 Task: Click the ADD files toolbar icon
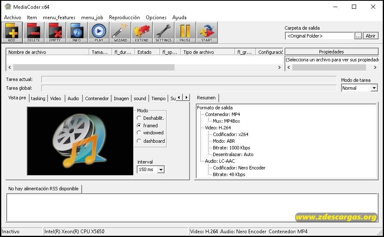click(12, 33)
